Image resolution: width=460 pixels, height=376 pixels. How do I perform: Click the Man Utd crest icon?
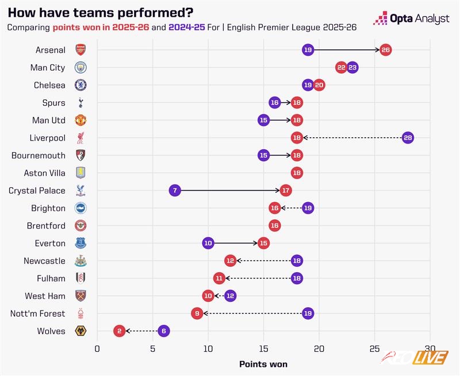[80, 121]
